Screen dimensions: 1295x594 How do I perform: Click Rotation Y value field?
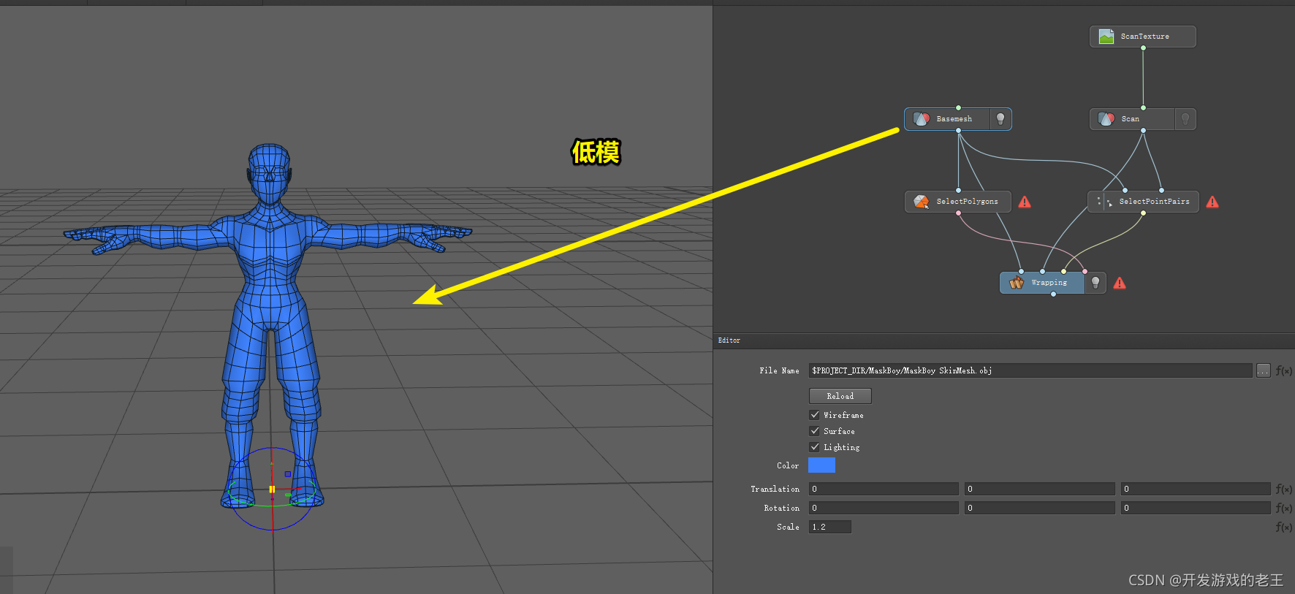coord(1040,508)
